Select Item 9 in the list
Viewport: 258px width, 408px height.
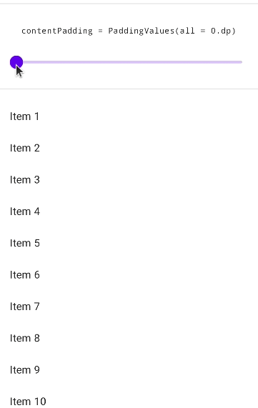point(129,370)
